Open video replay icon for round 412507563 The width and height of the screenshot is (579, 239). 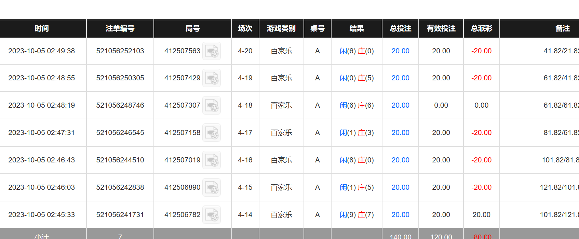(x=212, y=51)
